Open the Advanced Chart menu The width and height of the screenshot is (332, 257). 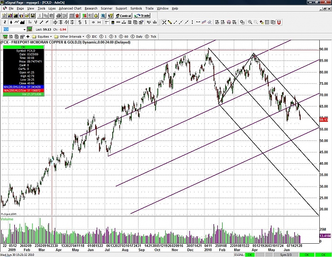click(70, 8)
